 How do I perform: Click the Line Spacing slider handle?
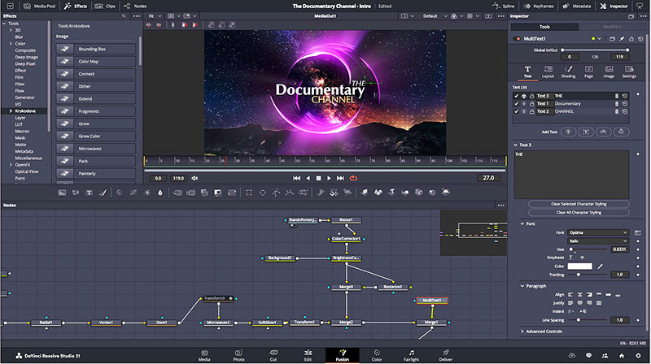click(x=579, y=320)
